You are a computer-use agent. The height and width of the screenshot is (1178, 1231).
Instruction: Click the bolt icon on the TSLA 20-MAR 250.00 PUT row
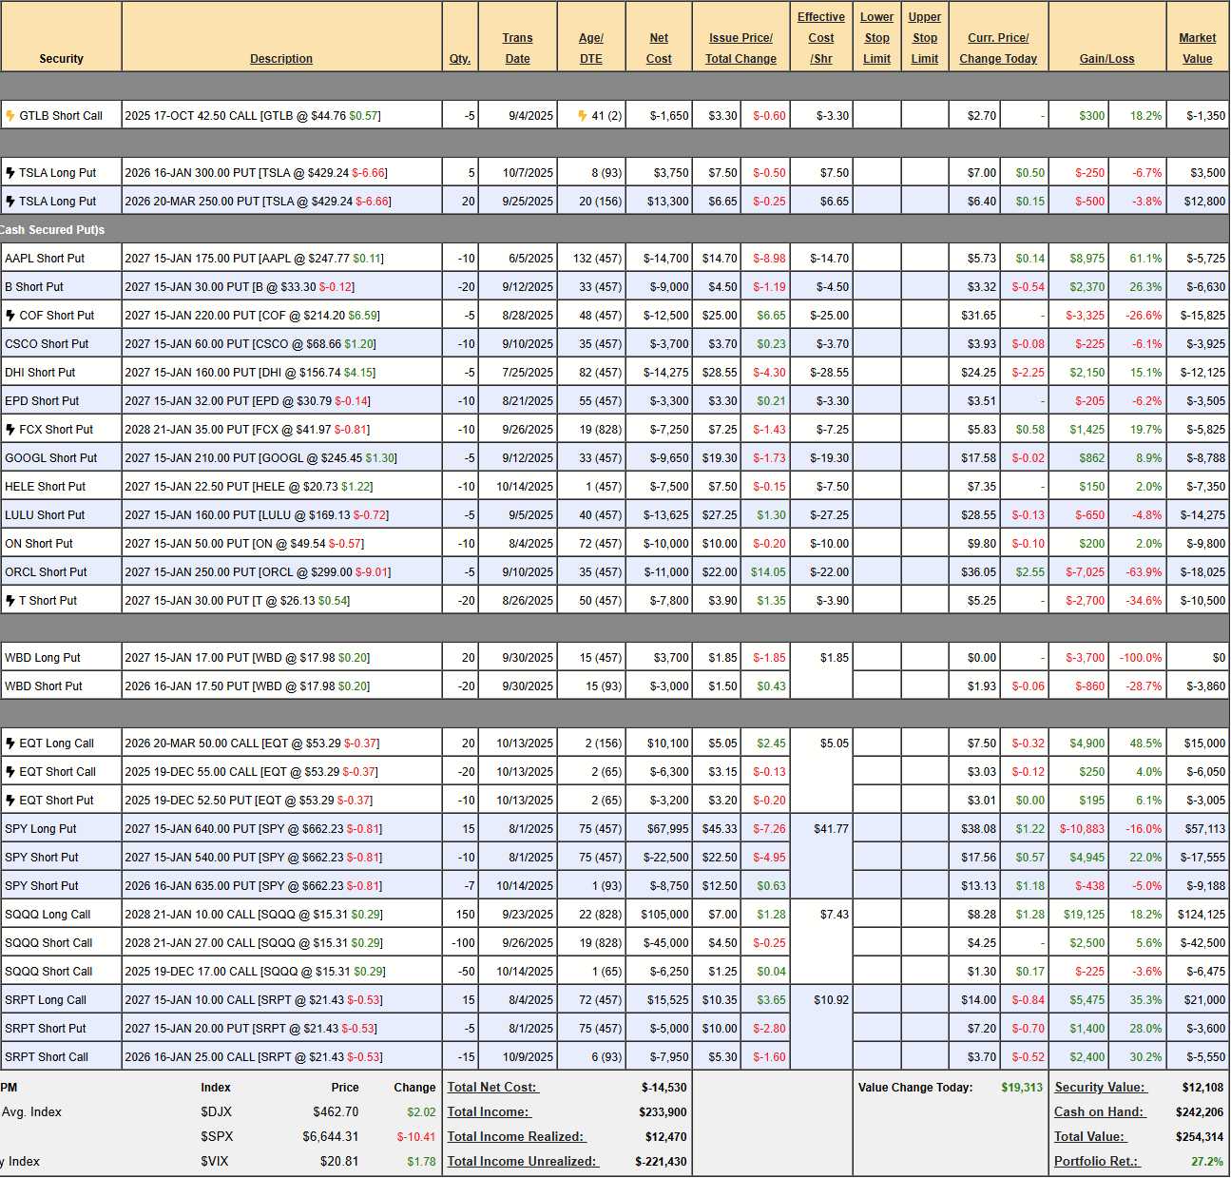[10, 202]
